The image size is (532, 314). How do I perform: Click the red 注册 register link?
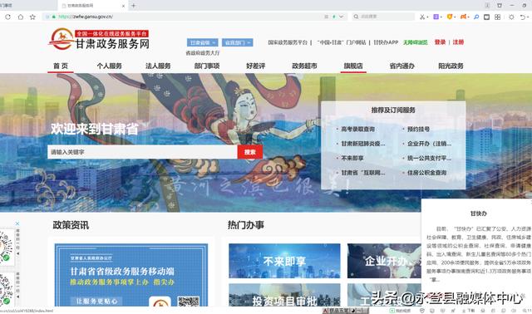458,42
